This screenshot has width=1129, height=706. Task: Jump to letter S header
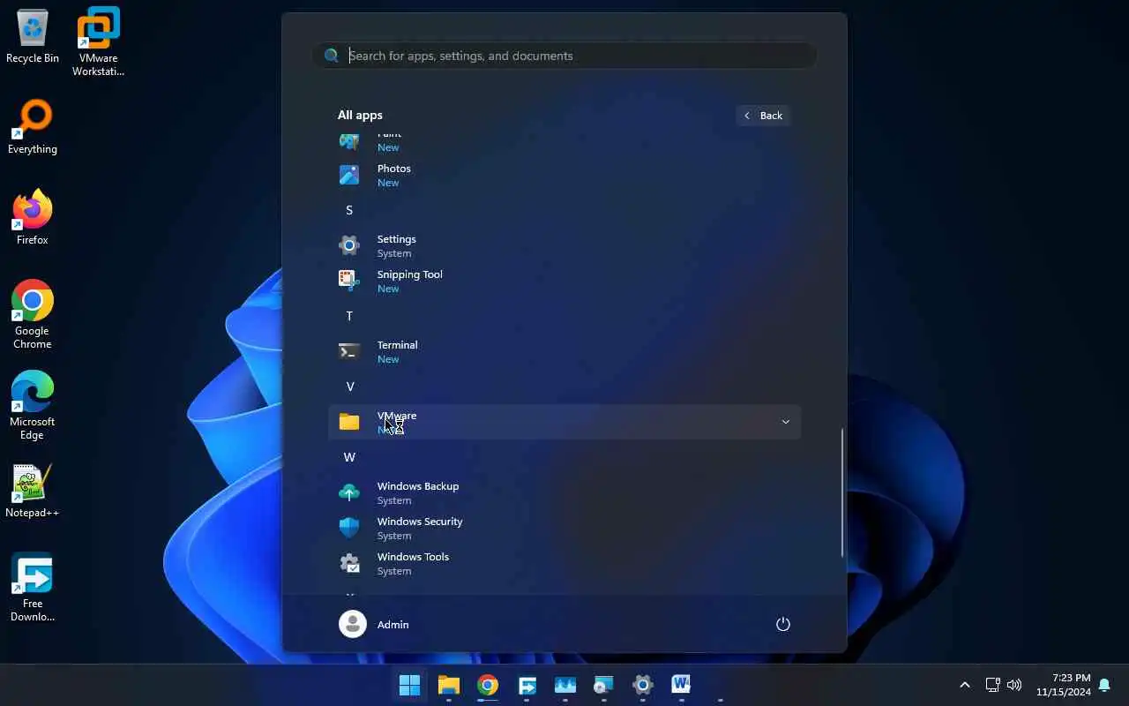349,210
